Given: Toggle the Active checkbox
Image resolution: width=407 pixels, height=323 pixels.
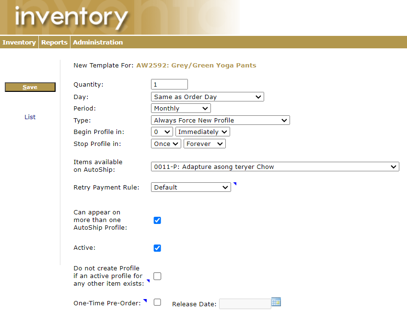Looking at the screenshot, I should pos(157,248).
